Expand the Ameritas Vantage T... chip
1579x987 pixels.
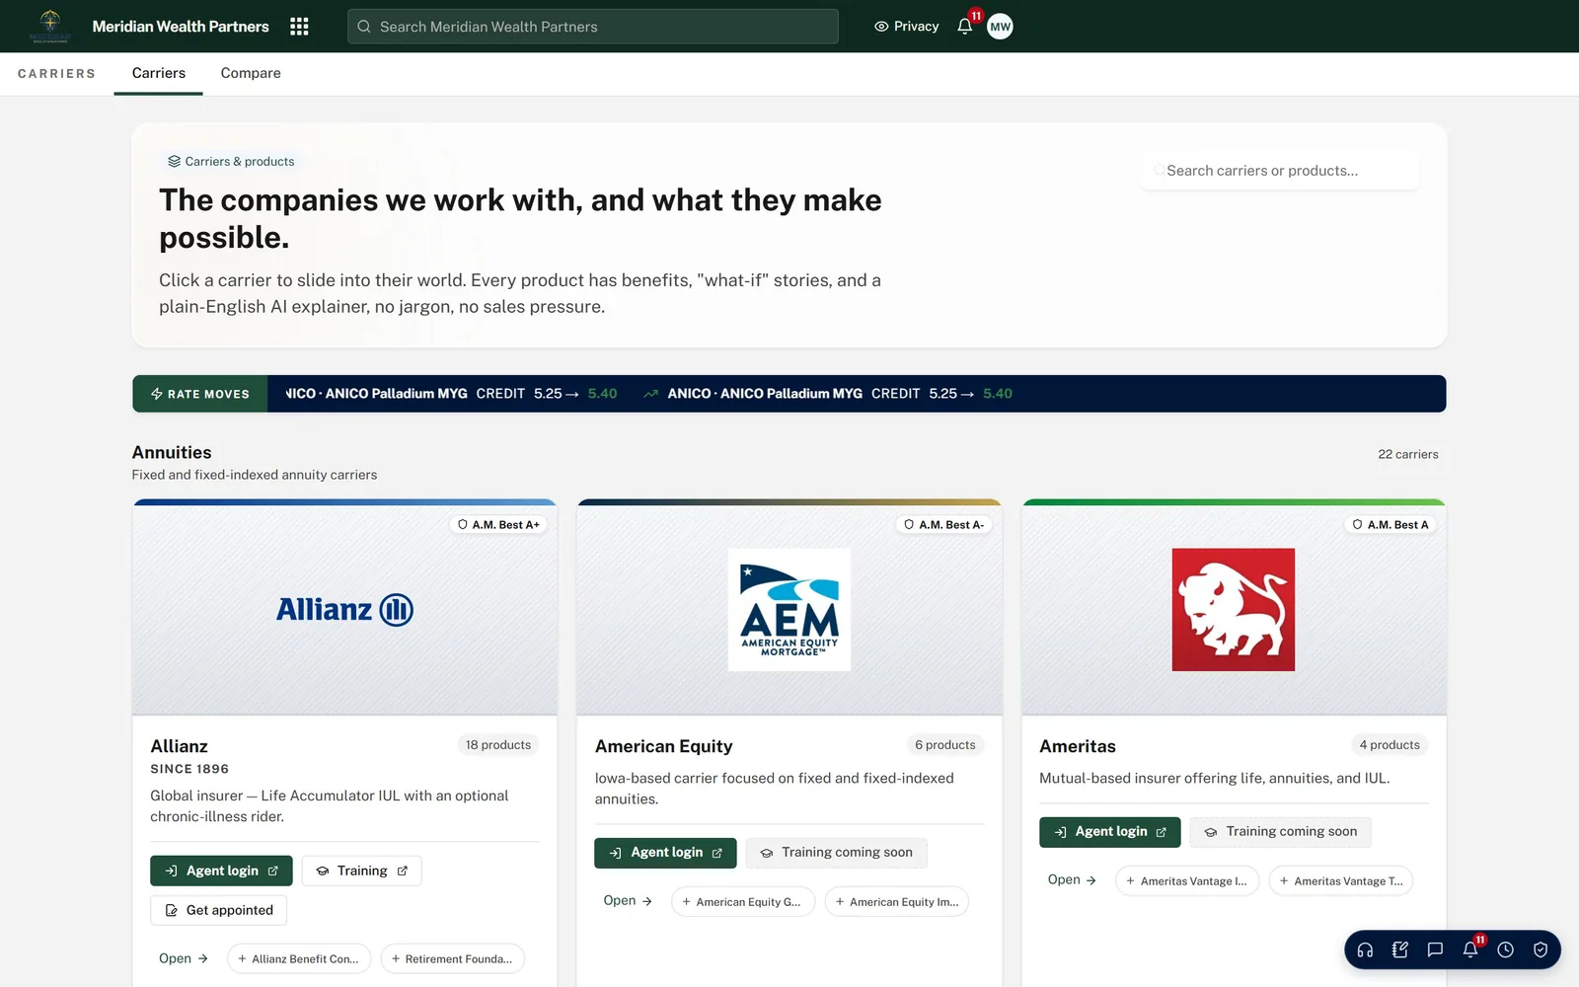1341,881
